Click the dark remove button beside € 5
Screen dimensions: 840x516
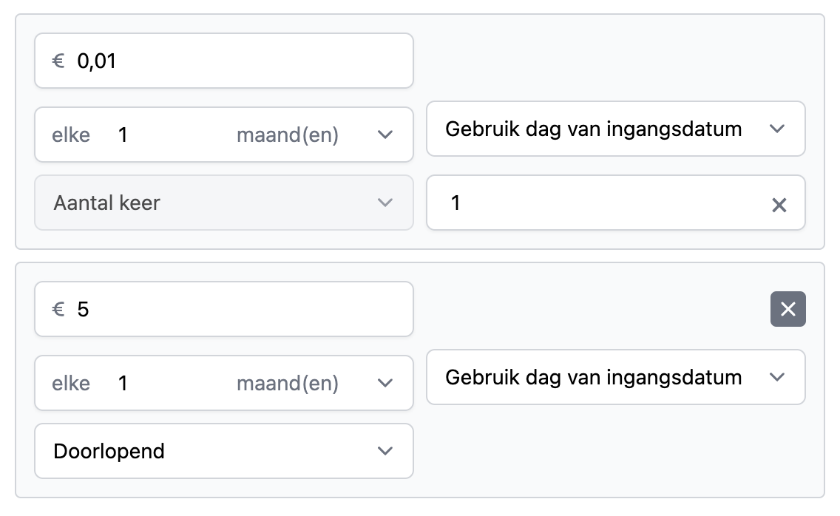[787, 309]
